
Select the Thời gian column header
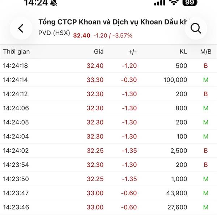(x=16, y=52)
